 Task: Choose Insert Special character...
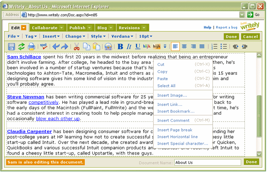183,143
